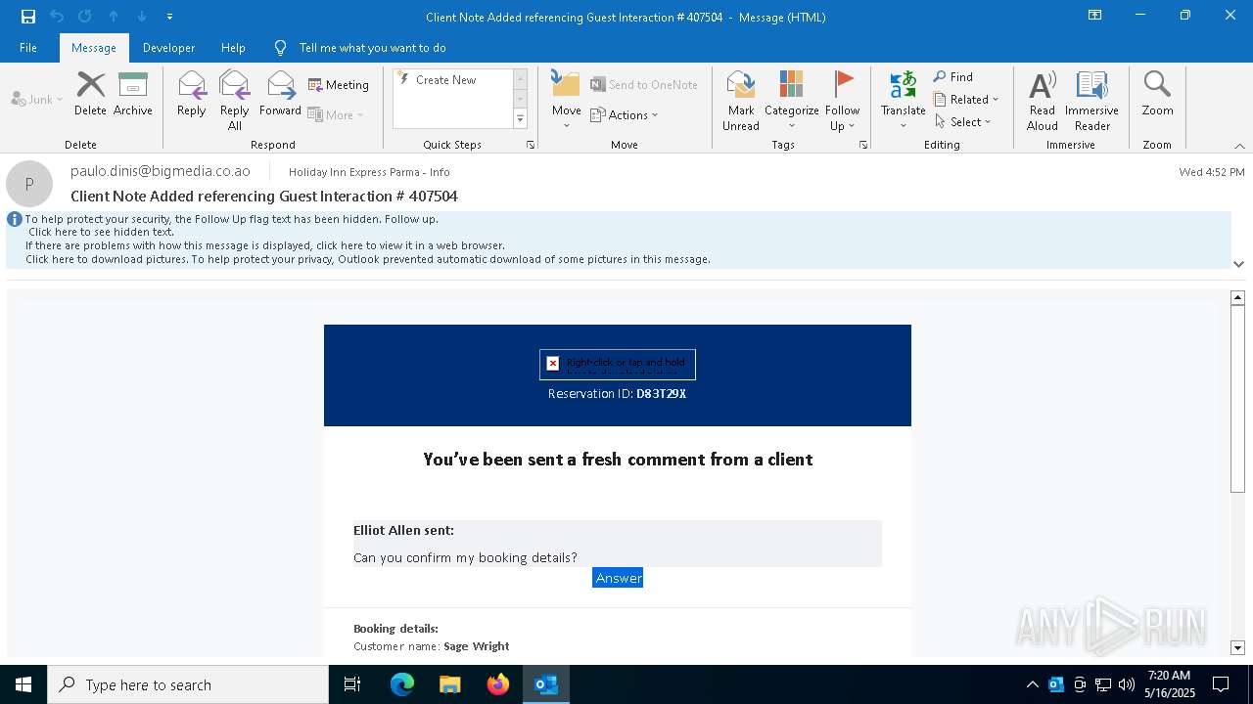Click Mark Unread
This screenshot has height=704, width=1253.
(741, 100)
